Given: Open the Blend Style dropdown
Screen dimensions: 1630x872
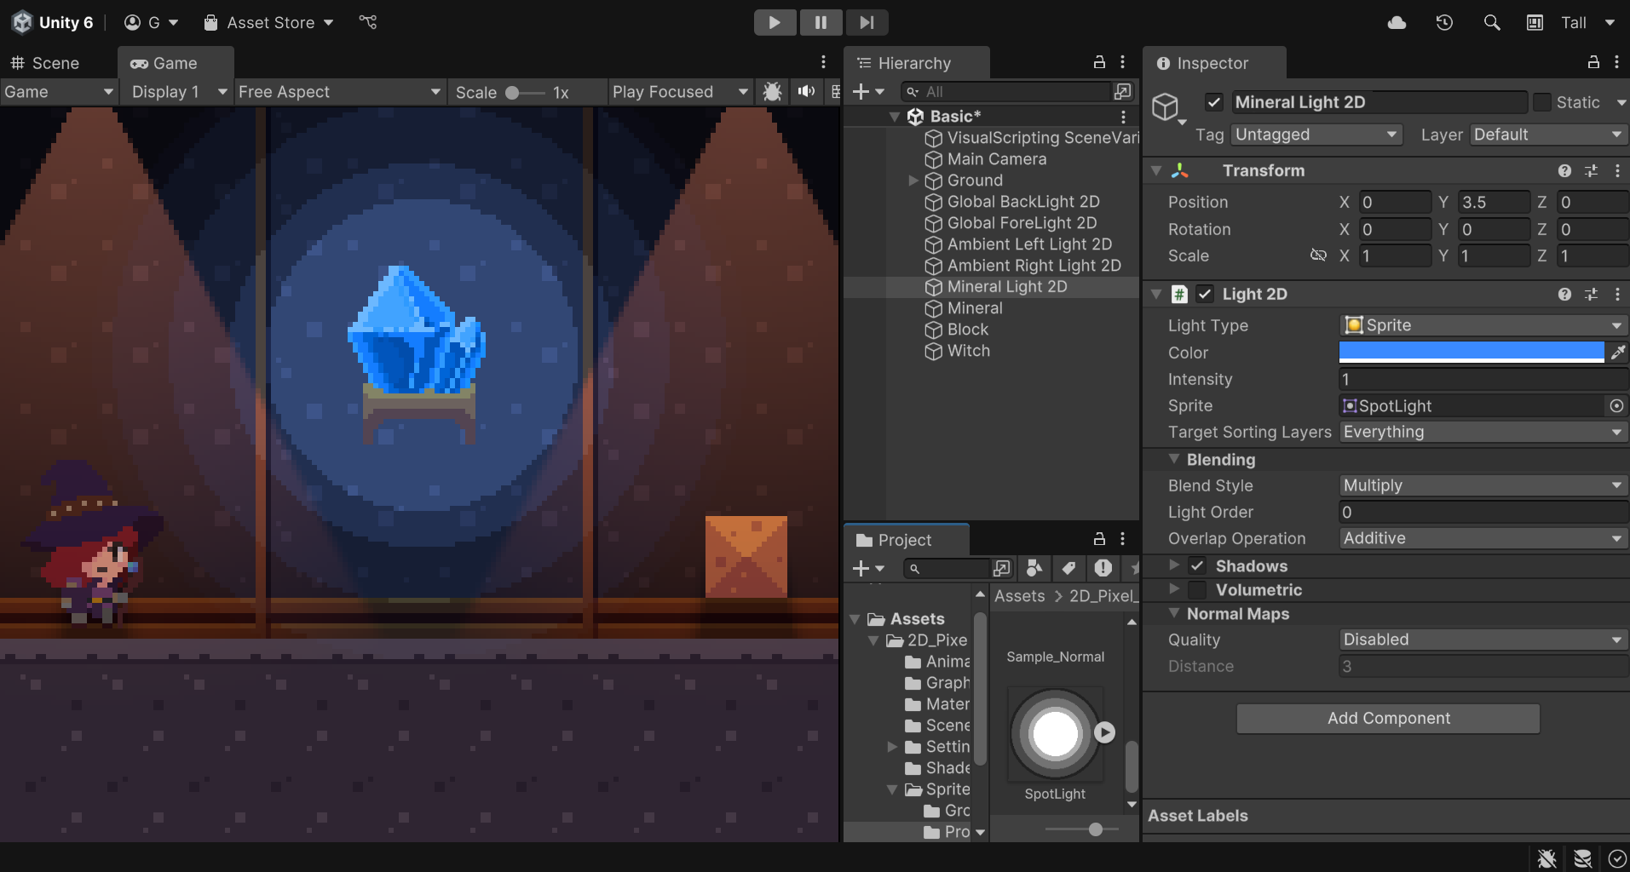Looking at the screenshot, I should 1483,485.
